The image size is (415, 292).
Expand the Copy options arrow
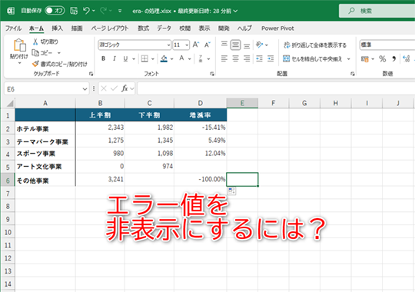[59, 53]
